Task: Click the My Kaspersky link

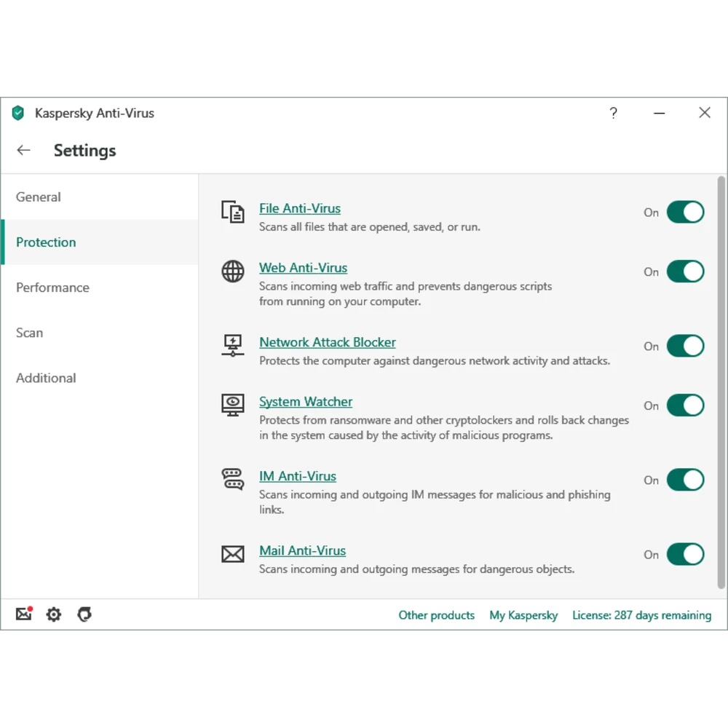Action: 523,615
